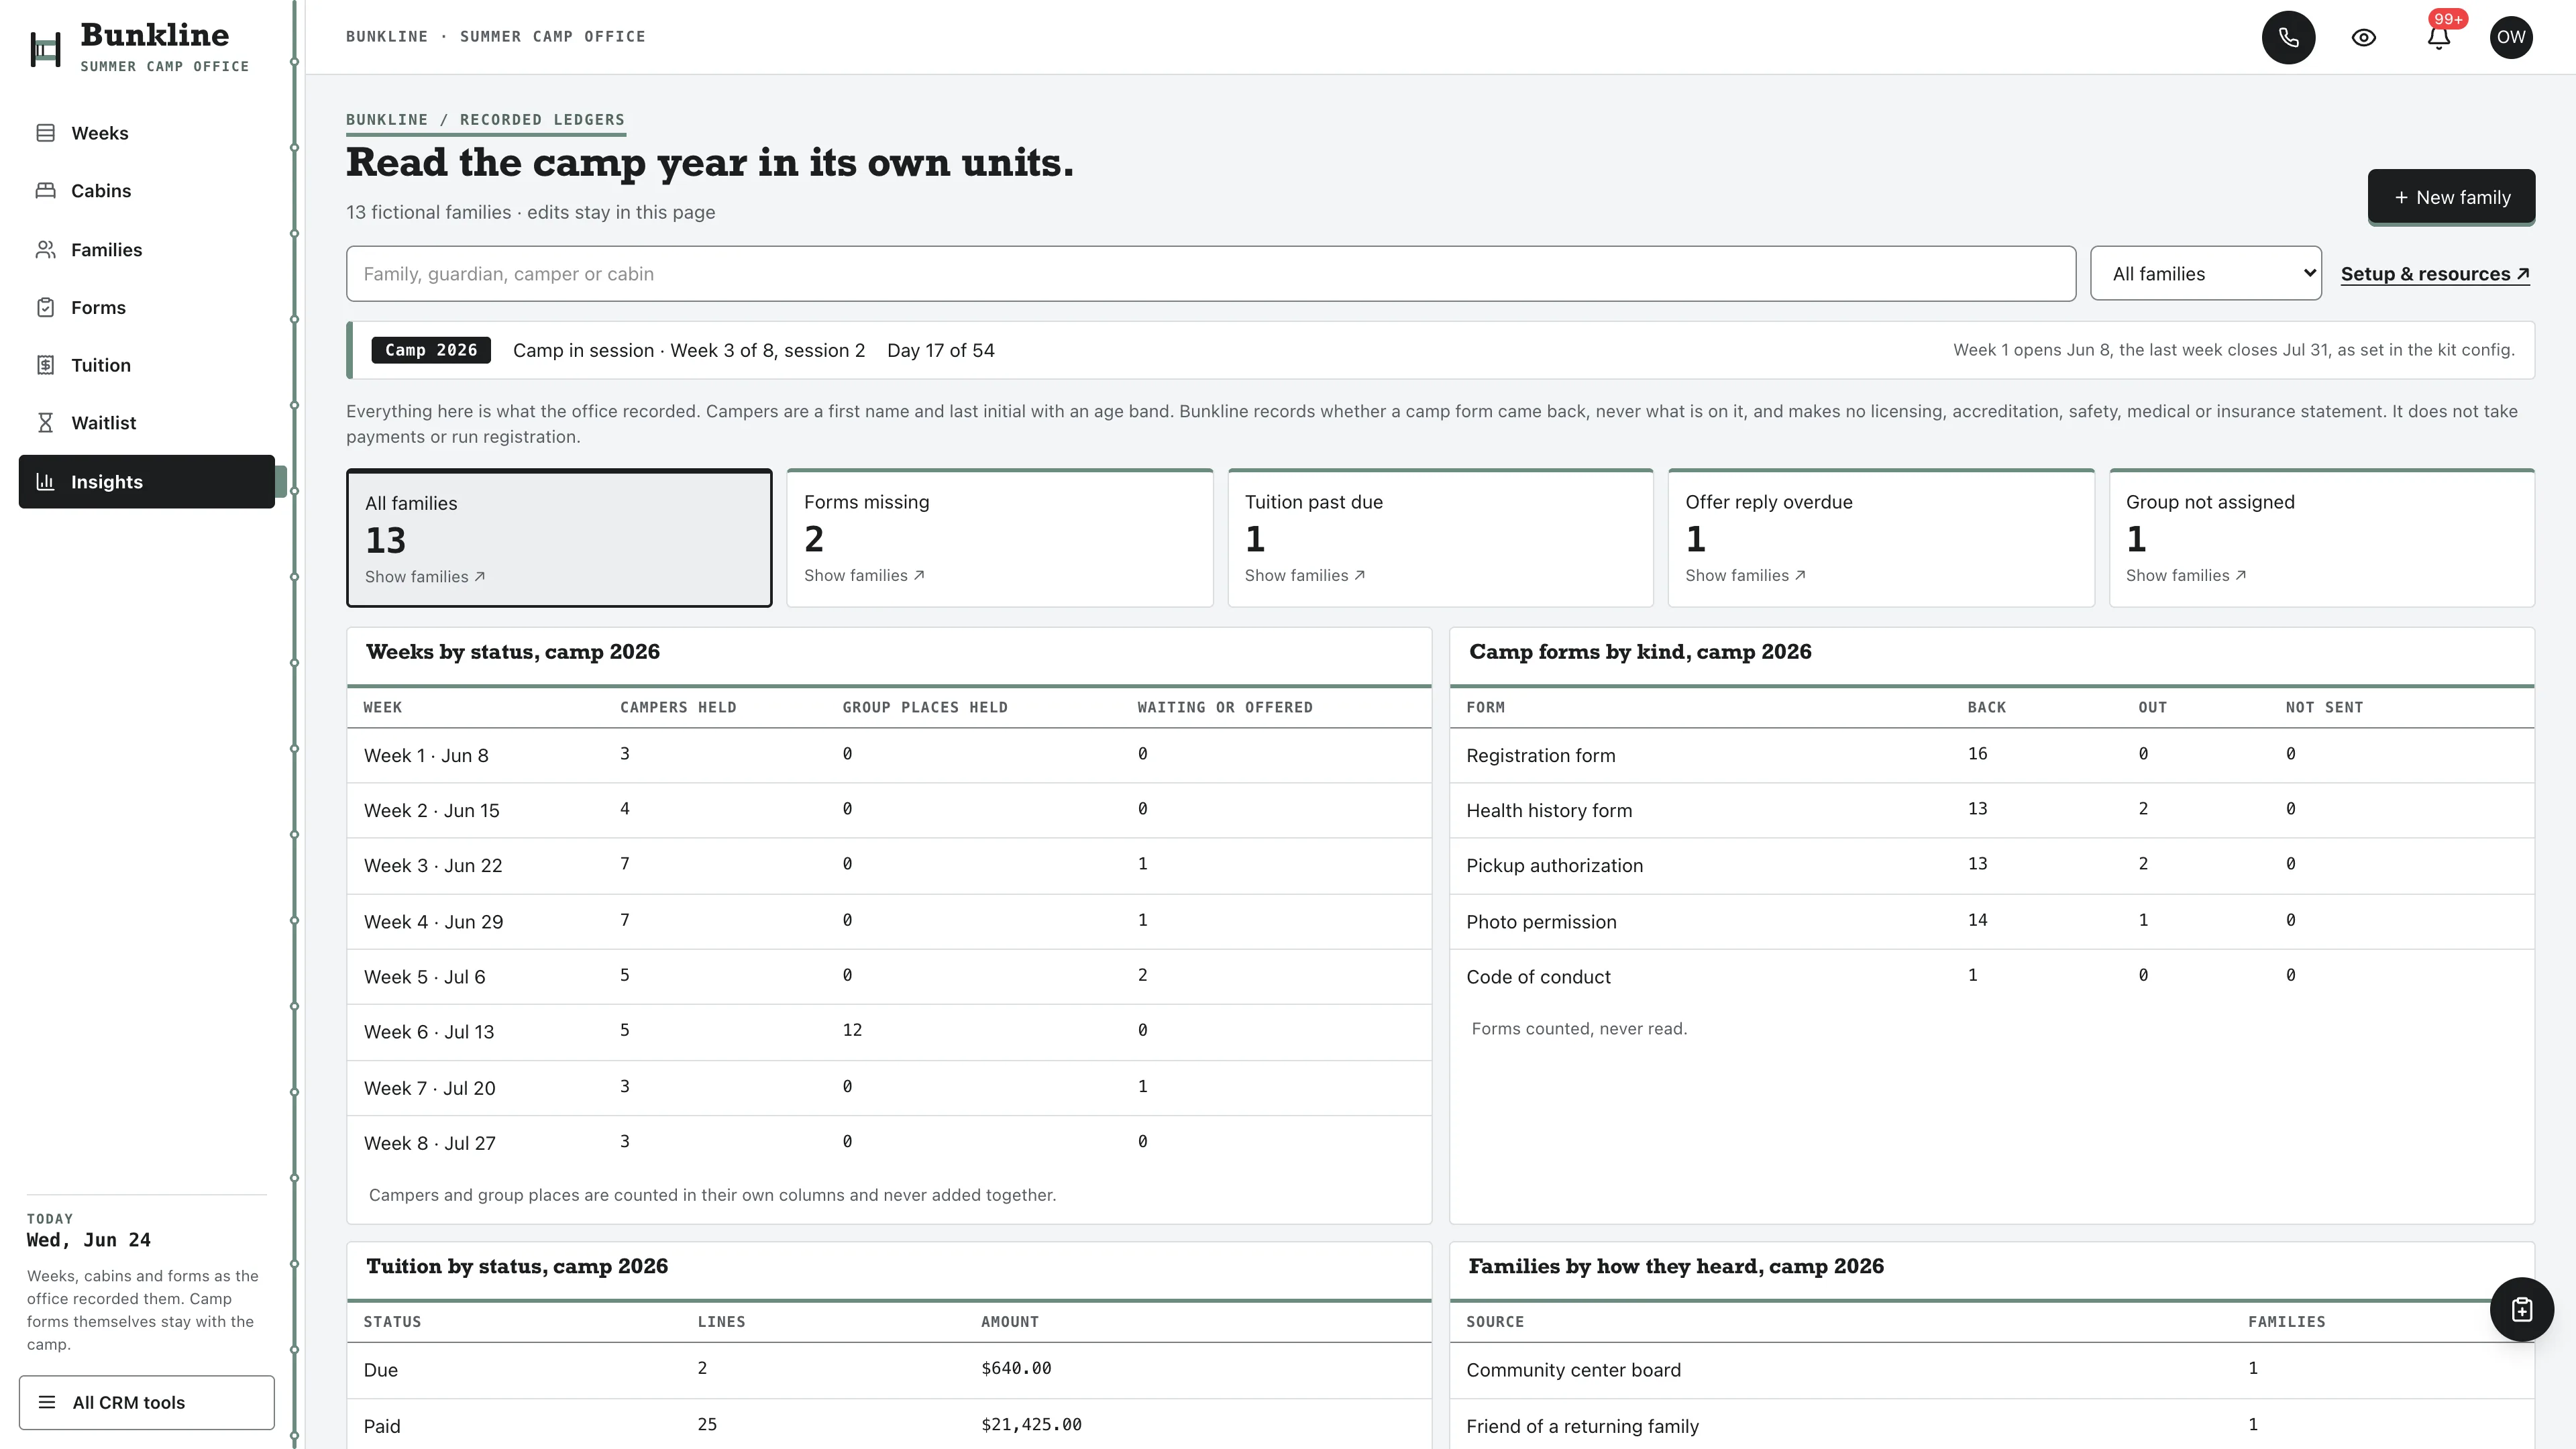Click the floating clipboard button at bottom right
Image resolution: width=2576 pixels, height=1449 pixels.
[x=2521, y=1309]
